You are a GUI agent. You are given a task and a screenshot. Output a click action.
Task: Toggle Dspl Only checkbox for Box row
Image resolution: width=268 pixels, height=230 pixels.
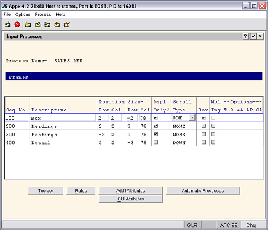coord(155,118)
